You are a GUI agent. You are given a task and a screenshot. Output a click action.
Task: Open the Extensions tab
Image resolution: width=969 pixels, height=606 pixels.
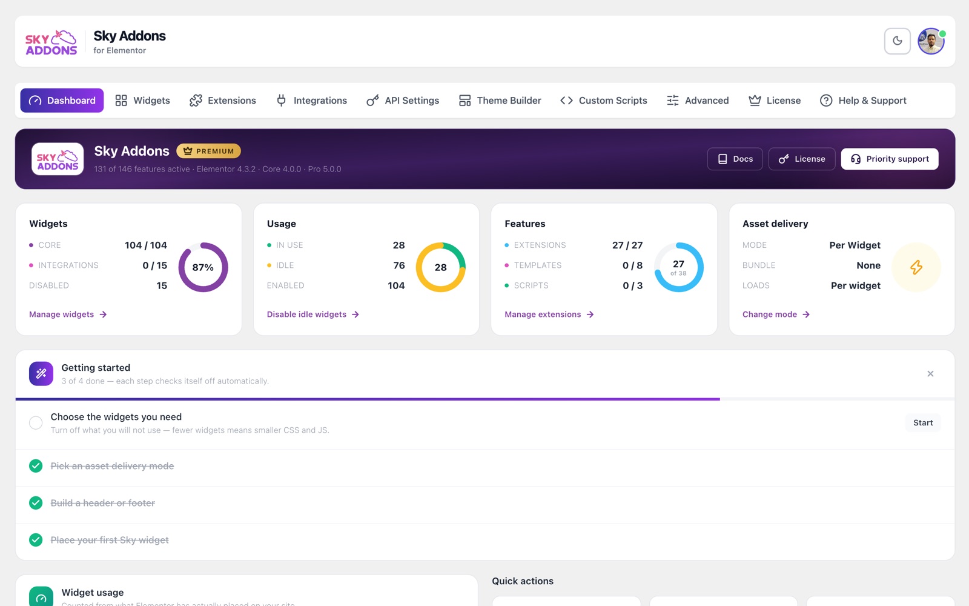[x=223, y=101]
